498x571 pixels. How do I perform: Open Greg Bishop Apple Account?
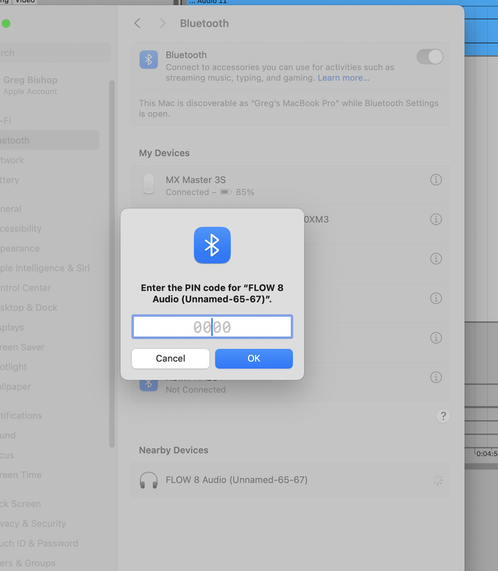[30, 85]
